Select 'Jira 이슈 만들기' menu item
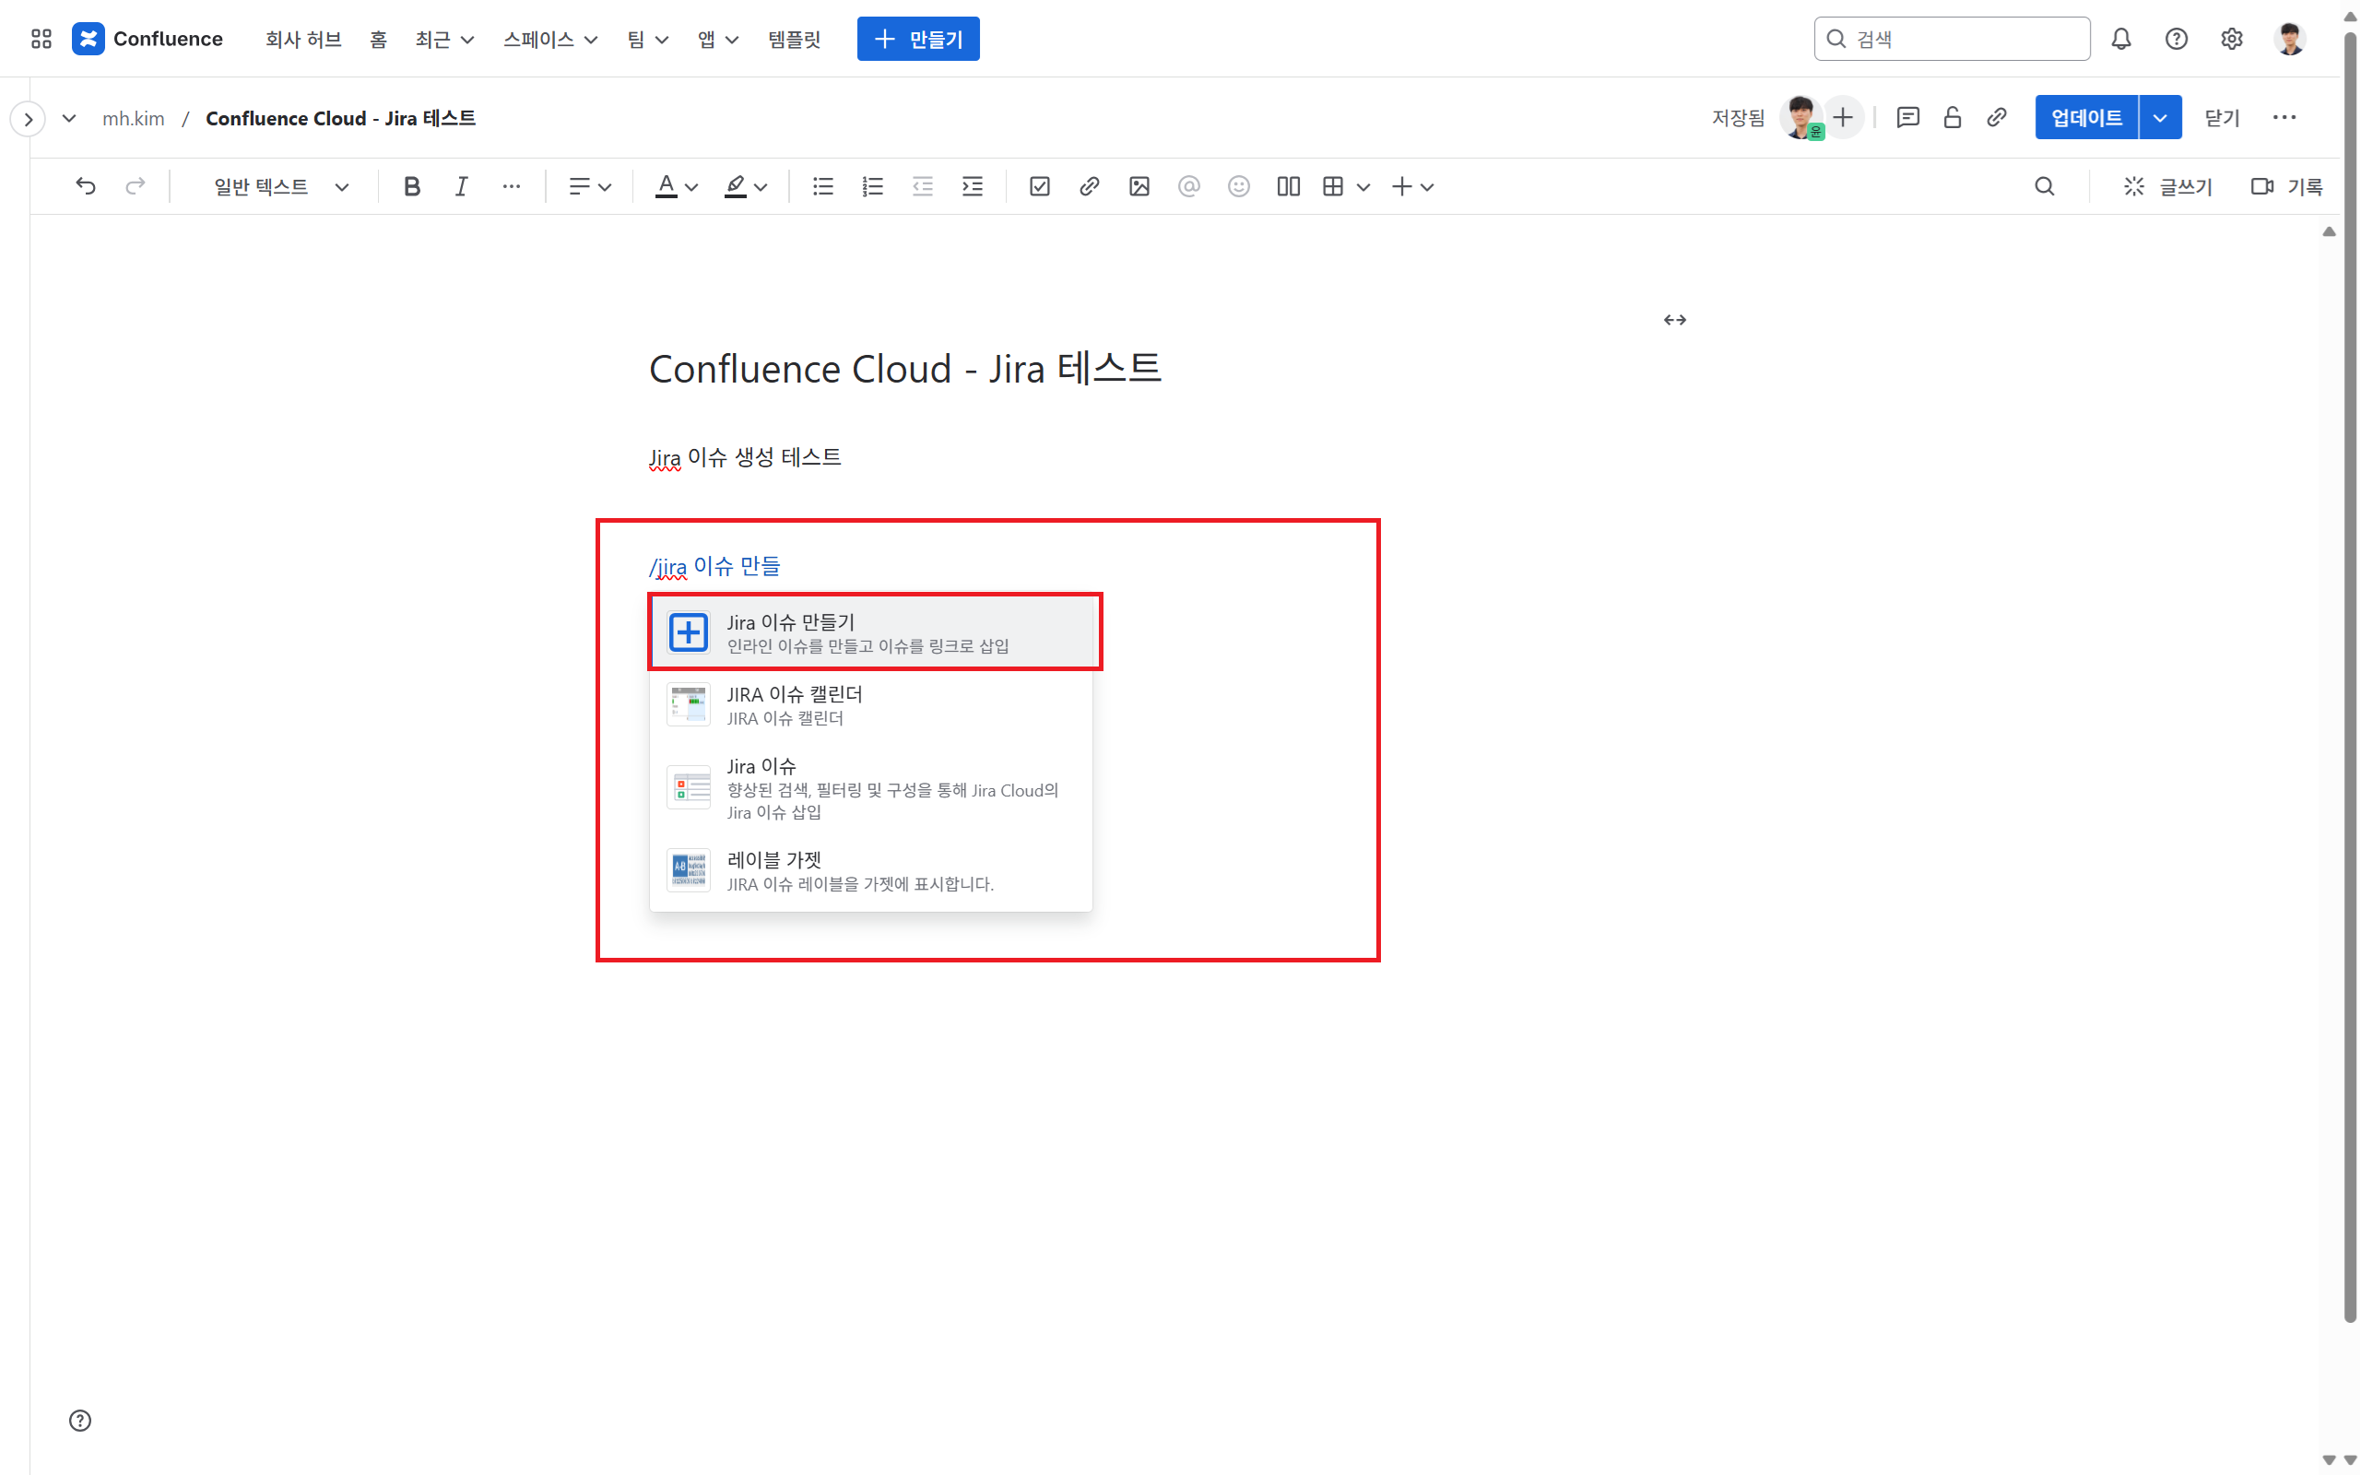This screenshot has height=1475, width=2360. (x=874, y=632)
